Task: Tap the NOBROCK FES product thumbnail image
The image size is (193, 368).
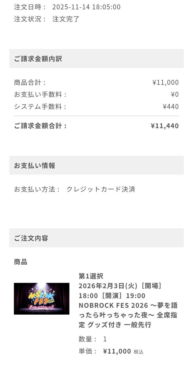Action: tap(42, 298)
